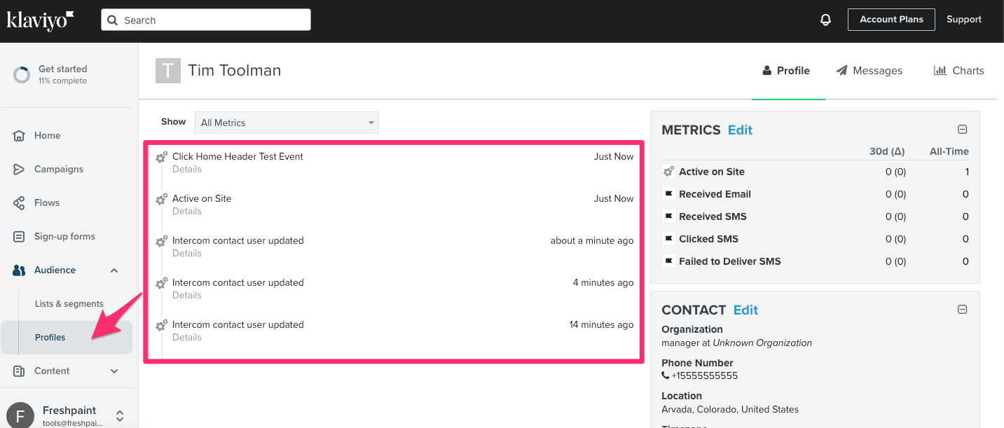Collapse the Metrics panel
The image size is (1004, 428).
point(962,130)
